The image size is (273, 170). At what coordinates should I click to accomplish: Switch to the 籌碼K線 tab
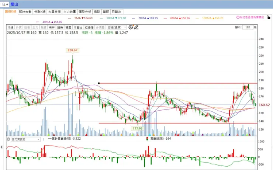[x=11, y=12]
